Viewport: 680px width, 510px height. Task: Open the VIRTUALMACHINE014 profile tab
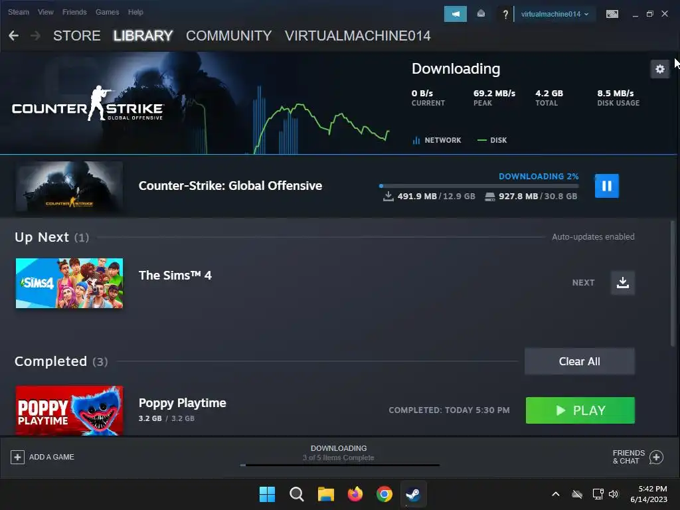pyautogui.click(x=358, y=36)
